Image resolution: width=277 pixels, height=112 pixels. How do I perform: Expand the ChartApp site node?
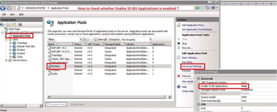pyautogui.click(x=10, y=43)
